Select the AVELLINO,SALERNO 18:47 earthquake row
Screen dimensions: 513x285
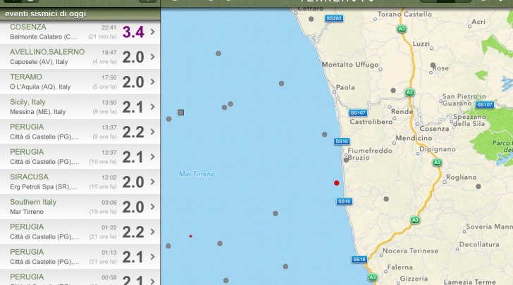point(80,57)
